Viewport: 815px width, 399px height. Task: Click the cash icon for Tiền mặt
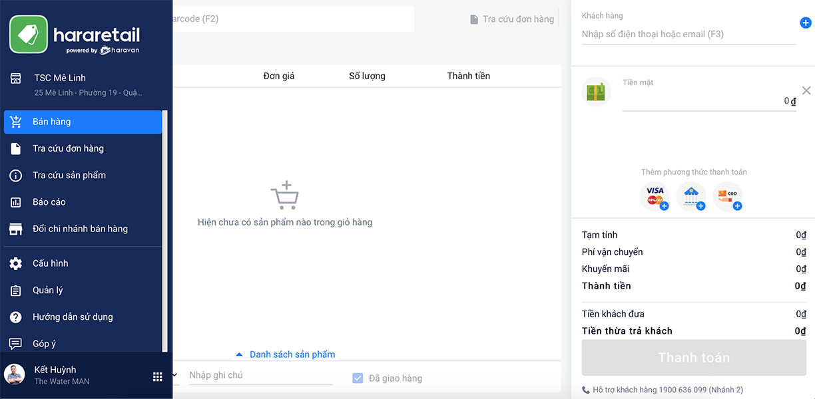pos(596,92)
